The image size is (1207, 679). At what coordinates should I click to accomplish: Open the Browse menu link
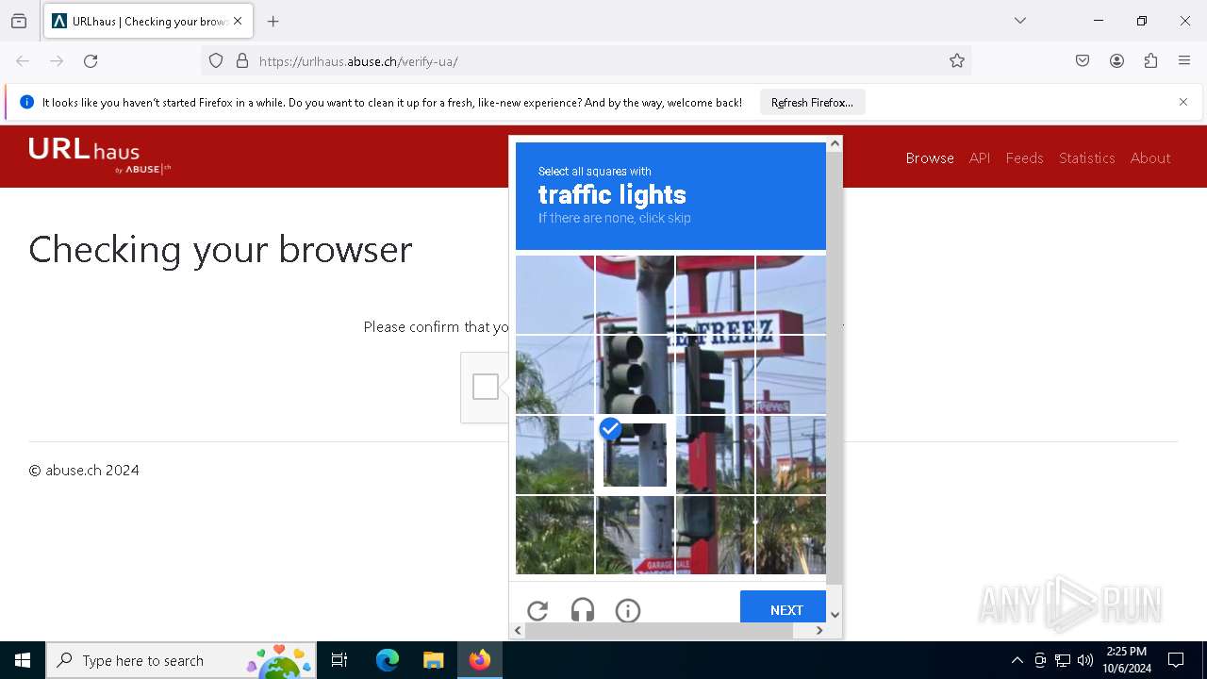coord(930,157)
